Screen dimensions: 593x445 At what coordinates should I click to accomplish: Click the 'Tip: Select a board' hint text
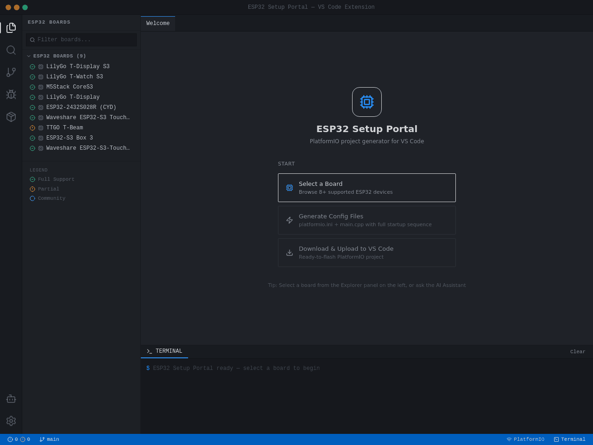tap(367, 286)
